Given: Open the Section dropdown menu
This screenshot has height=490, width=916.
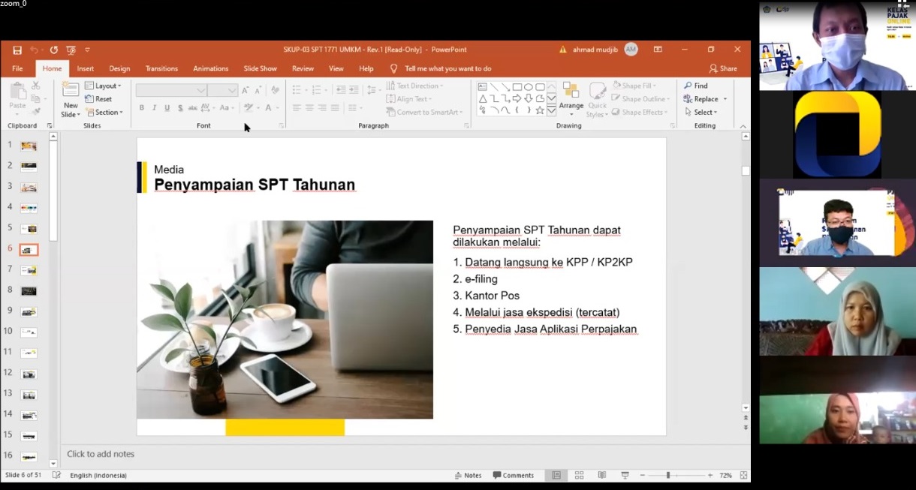Looking at the screenshot, I should [x=103, y=113].
